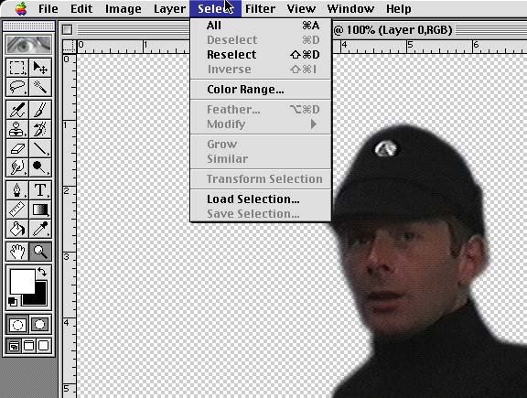Reset to default foreground and background colors

[13, 302]
